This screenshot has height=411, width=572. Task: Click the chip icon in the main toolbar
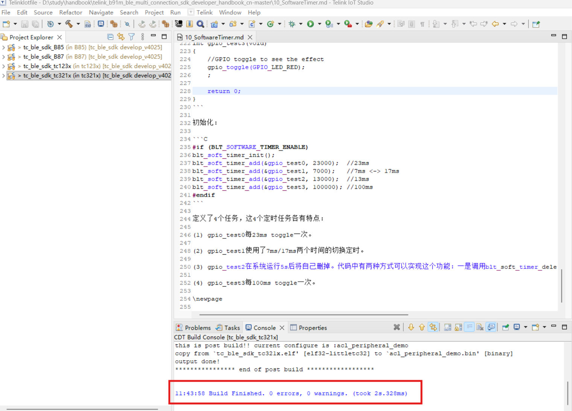pyautogui.click(x=179, y=24)
